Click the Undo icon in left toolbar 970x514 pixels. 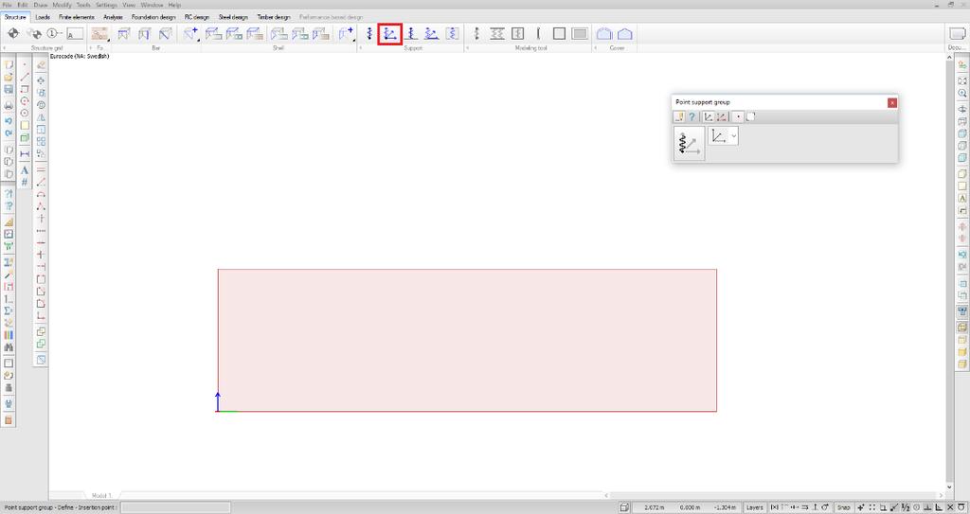(9, 121)
